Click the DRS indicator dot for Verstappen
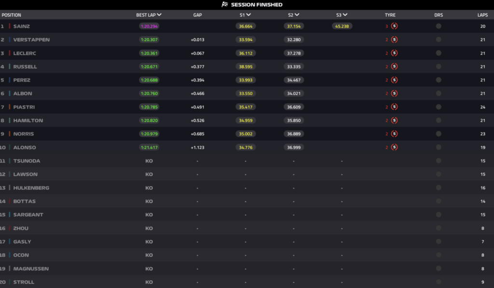This screenshot has height=288, width=494. point(439,39)
